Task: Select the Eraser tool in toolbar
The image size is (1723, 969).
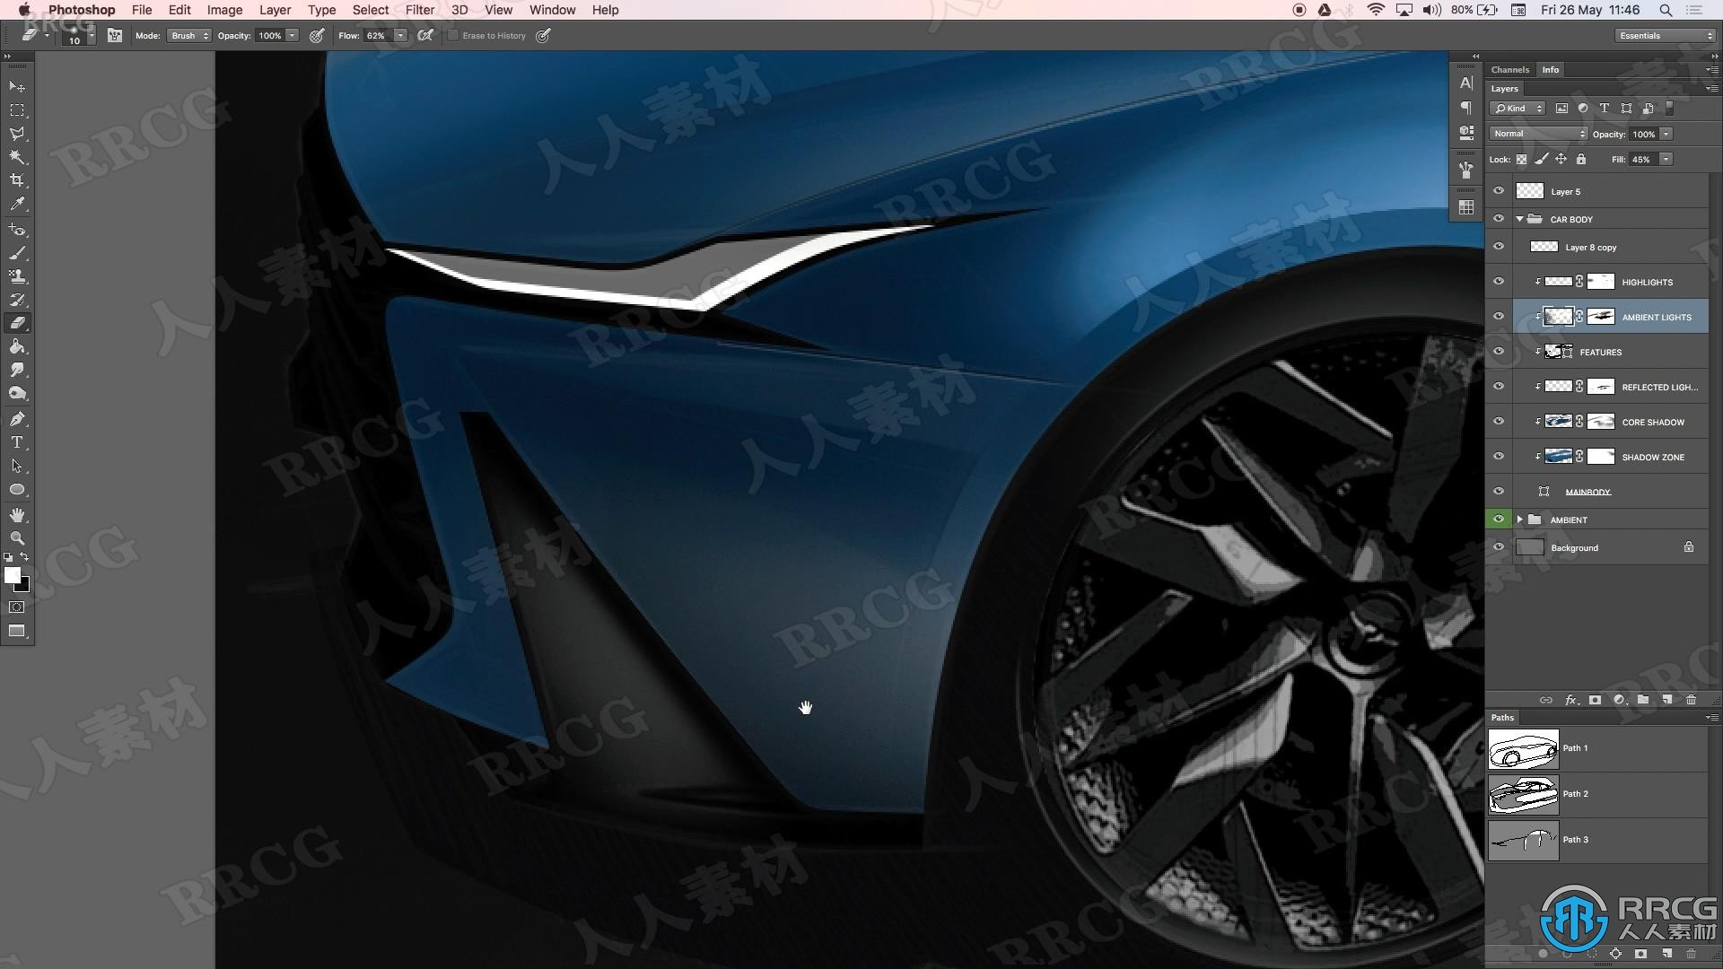Action: 16,322
